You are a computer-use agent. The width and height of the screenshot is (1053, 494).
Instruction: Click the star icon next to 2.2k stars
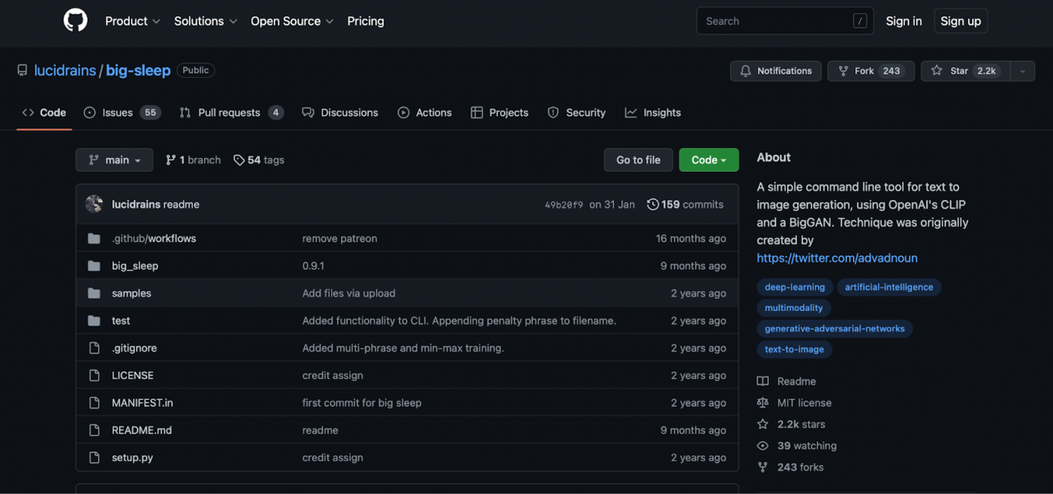click(762, 424)
